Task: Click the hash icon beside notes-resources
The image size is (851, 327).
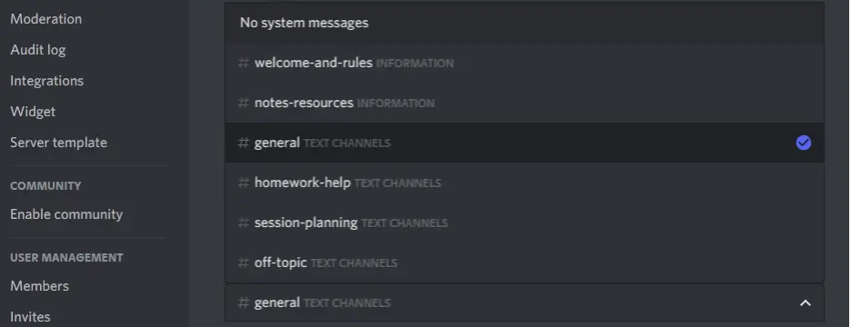Action: [243, 103]
